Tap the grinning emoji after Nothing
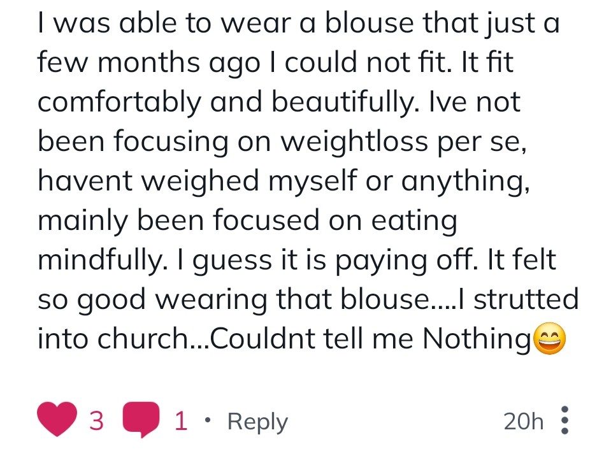The image size is (611, 458). click(x=549, y=339)
